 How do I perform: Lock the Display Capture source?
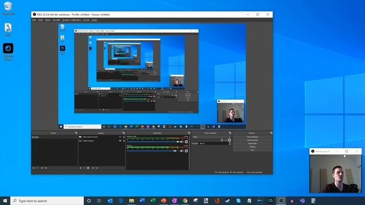[124, 141]
